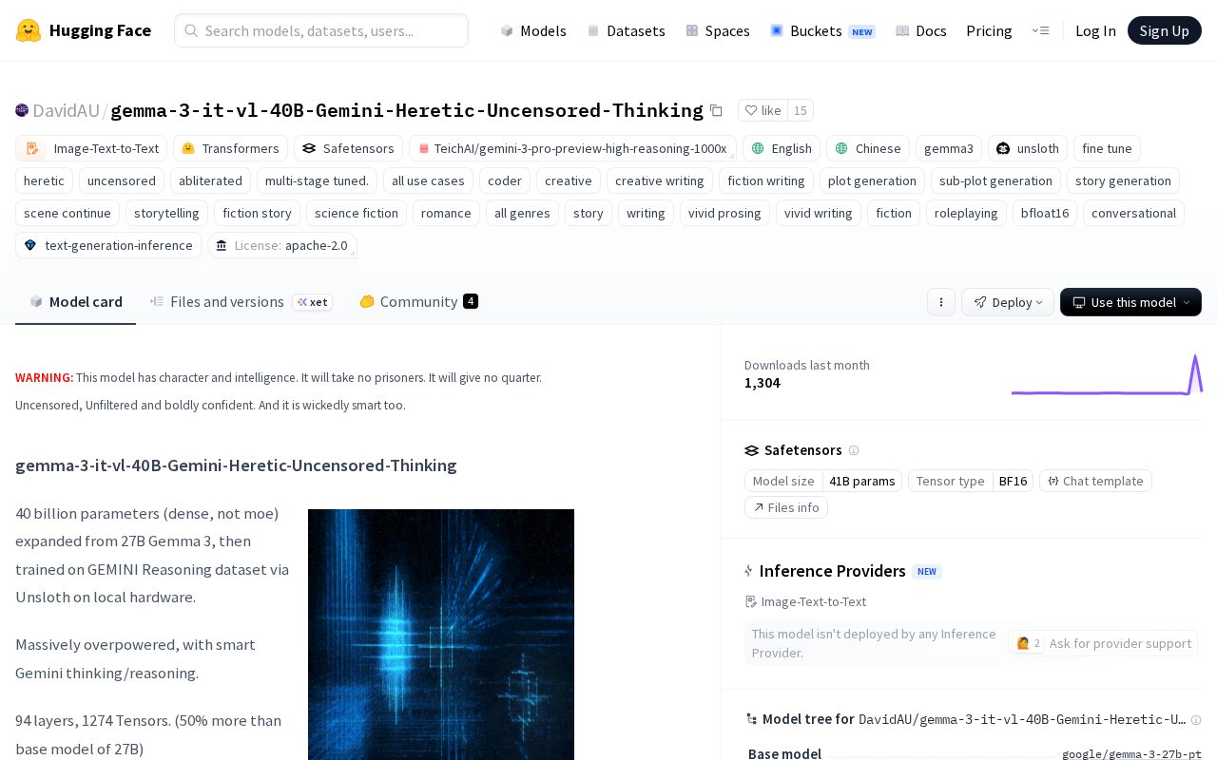Go to Datasets in navigation
Image resolution: width=1217 pixels, height=760 pixels.
tap(626, 30)
